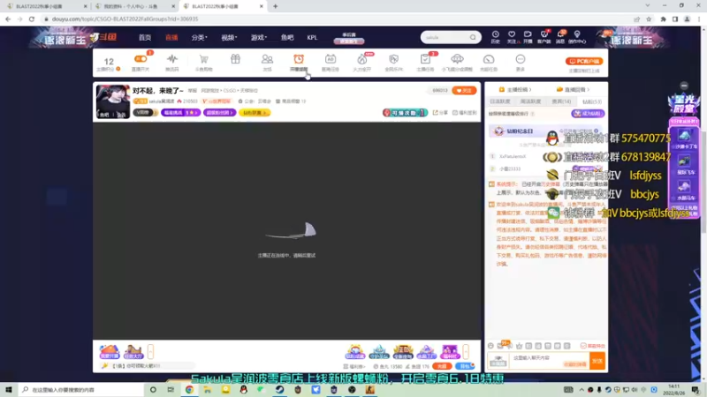Open the Windows Start button

pyautogui.click(x=9, y=389)
